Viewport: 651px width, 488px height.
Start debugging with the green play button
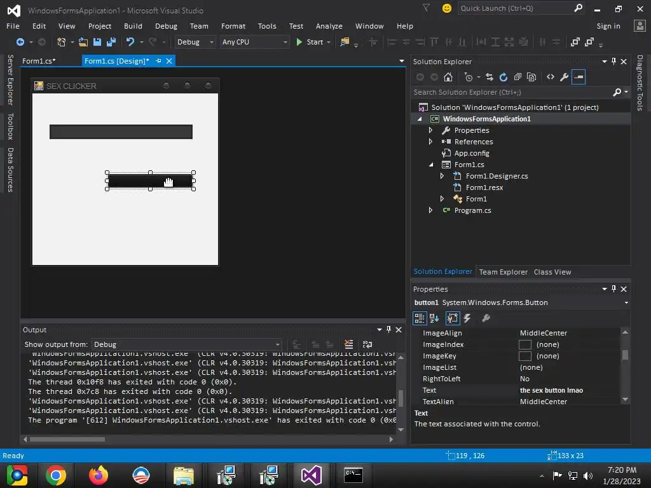[299, 42]
